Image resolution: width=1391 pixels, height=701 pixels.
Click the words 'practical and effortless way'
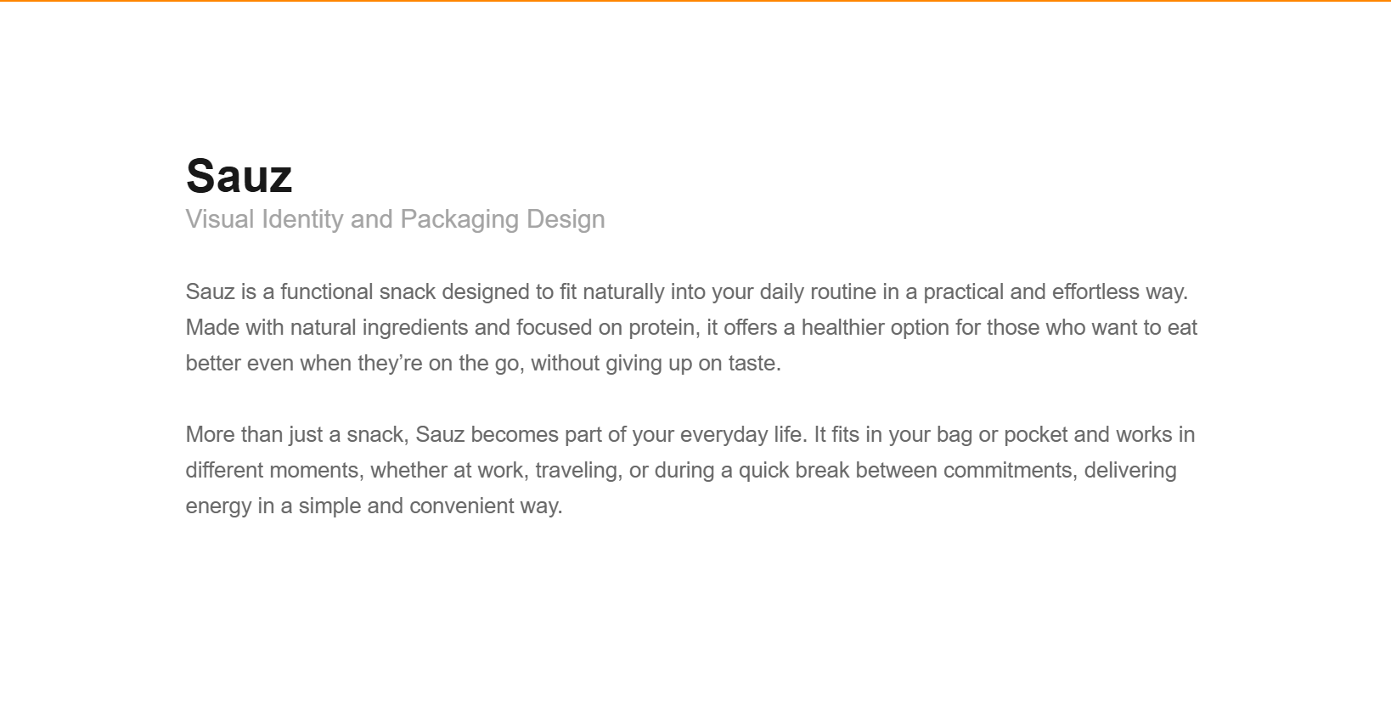click(1056, 291)
